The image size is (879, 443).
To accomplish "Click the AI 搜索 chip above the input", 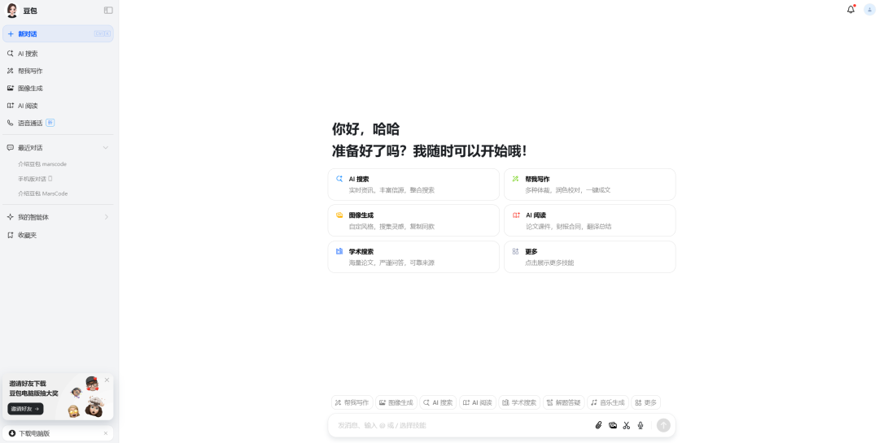I will [x=438, y=402].
